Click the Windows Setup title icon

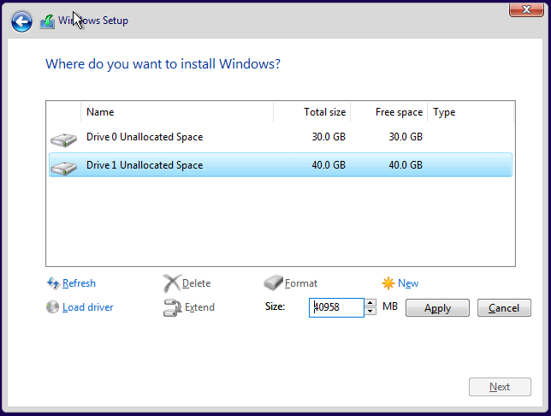click(47, 21)
